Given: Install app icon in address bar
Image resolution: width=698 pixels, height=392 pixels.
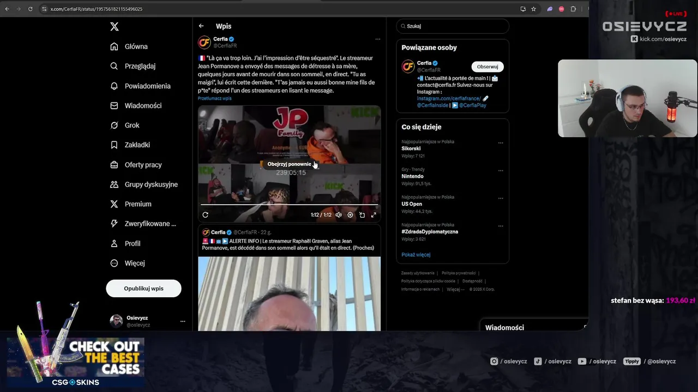Looking at the screenshot, I should [x=523, y=9].
